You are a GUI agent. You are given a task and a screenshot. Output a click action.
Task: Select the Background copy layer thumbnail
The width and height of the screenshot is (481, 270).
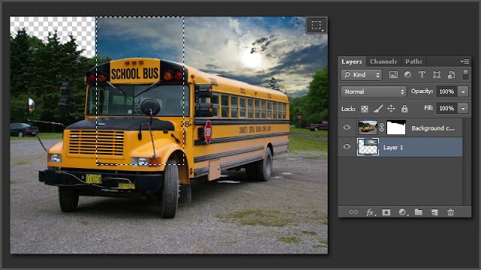368,127
